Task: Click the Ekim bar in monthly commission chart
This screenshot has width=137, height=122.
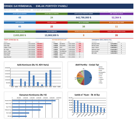Action: (50, 78)
